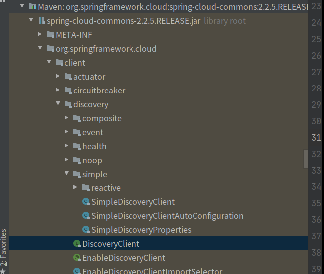The height and width of the screenshot is (274, 324).
Task: Click the jar archive icon
Action: tap(42, 21)
